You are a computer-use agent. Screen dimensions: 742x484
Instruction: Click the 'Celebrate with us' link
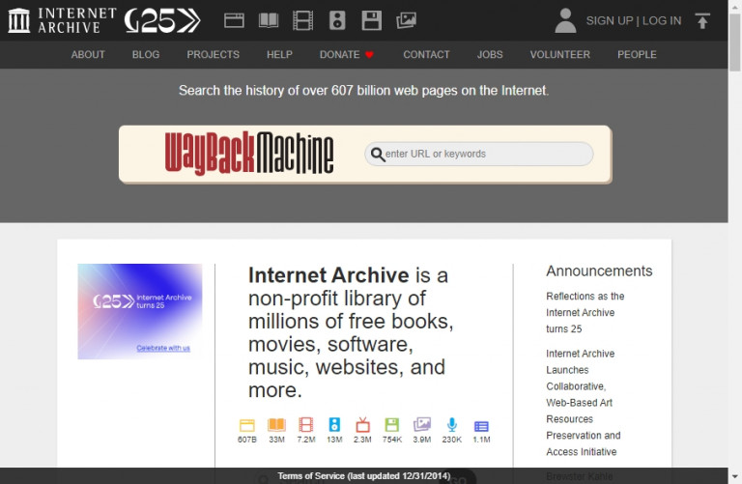pos(163,348)
